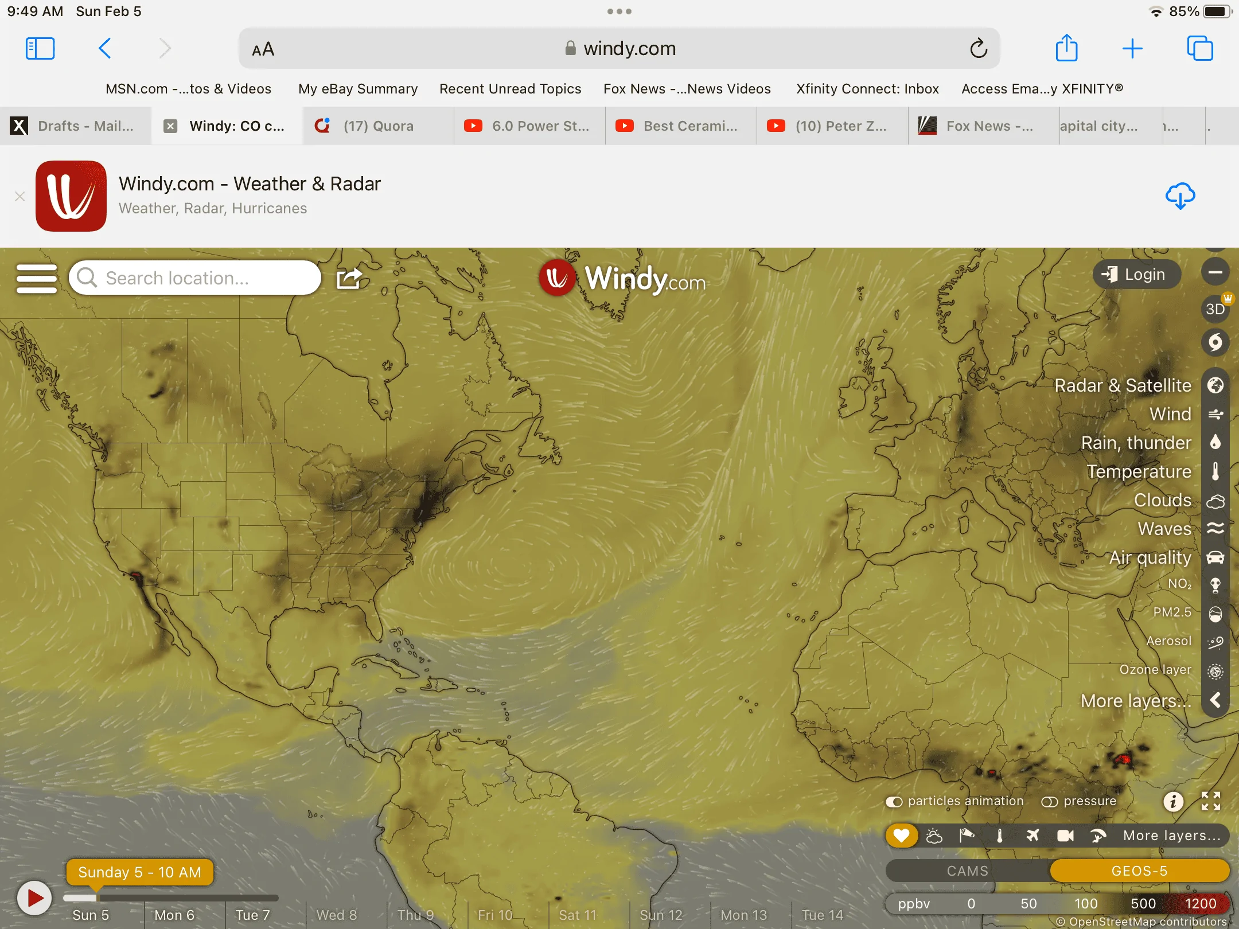The image size is (1239, 929).
Task: Open the 3D premium view
Action: (x=1215, y=309)
